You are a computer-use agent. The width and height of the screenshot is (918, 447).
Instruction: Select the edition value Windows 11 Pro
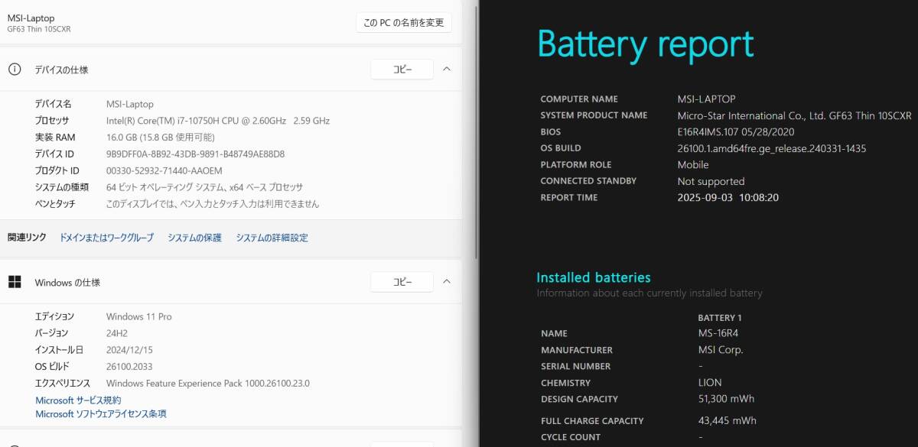[139, 316]
